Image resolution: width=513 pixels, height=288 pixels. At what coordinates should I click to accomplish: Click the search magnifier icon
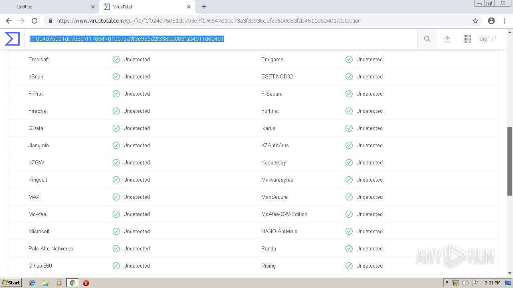click(x=427, y=39)
